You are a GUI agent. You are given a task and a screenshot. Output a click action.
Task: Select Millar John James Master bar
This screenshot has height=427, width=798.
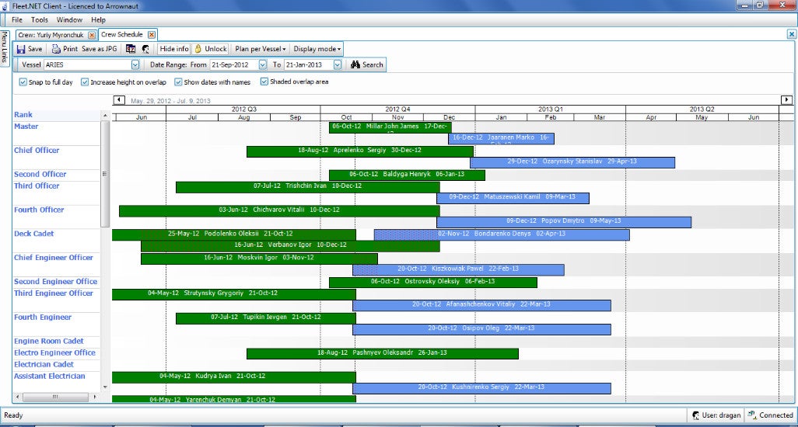[390, 127]
